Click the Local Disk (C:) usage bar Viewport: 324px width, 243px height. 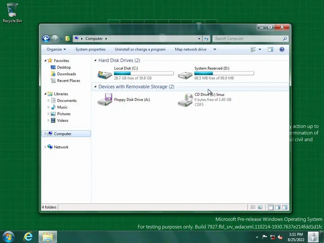144,73
